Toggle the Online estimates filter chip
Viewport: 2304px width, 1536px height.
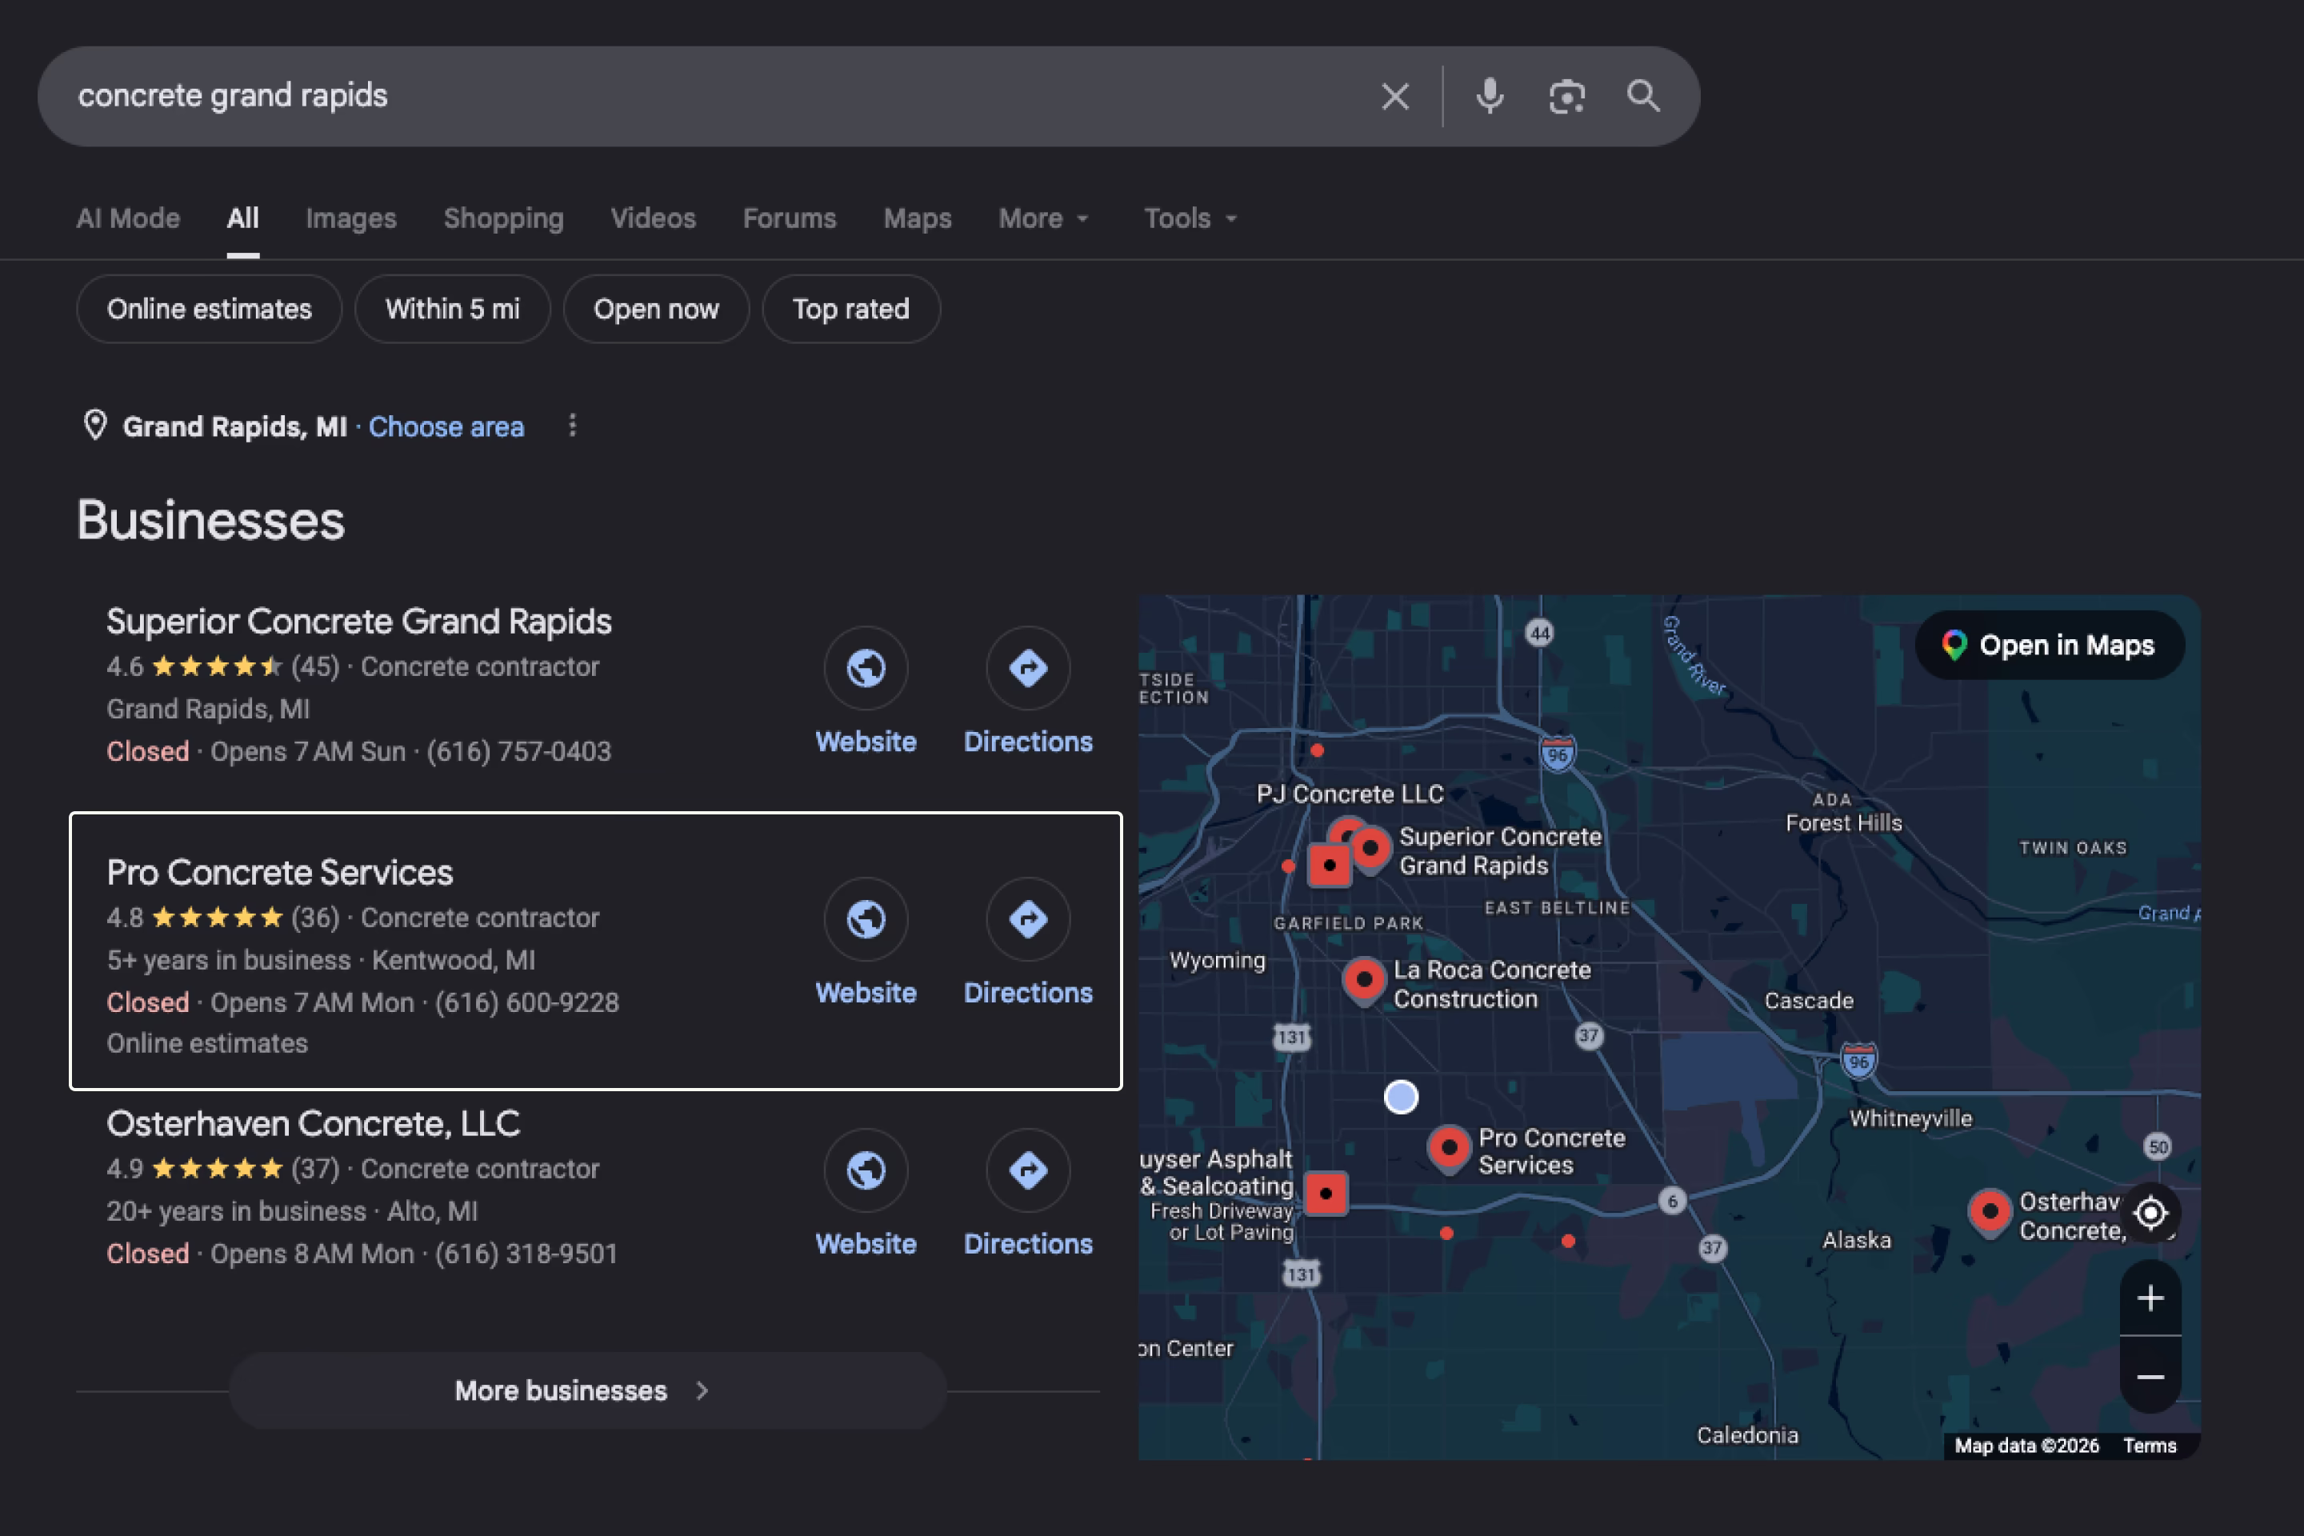pyautogui.click(x=209, y=309)
